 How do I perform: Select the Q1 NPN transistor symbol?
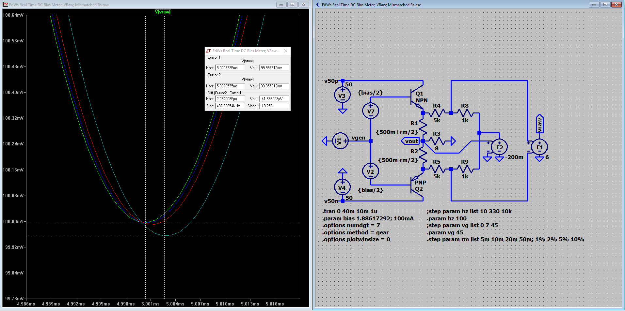pyautogui.click(x=417, y=97)
